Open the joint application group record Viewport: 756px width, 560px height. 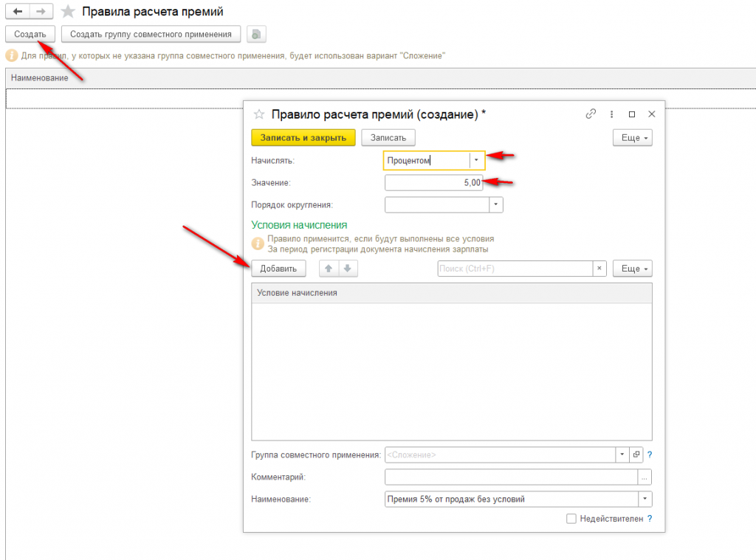coord(636,454)
